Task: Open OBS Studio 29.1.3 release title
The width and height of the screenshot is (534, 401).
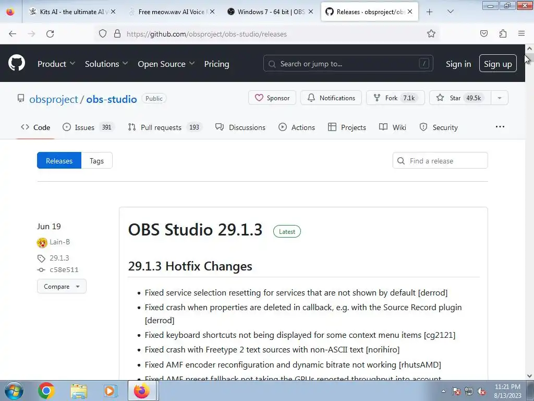Action: click(x=195, y=230)
